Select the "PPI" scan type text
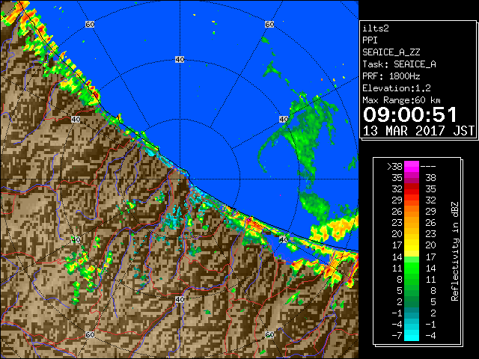This screenshot has width=479, height=359. click(x=370, y=40)
